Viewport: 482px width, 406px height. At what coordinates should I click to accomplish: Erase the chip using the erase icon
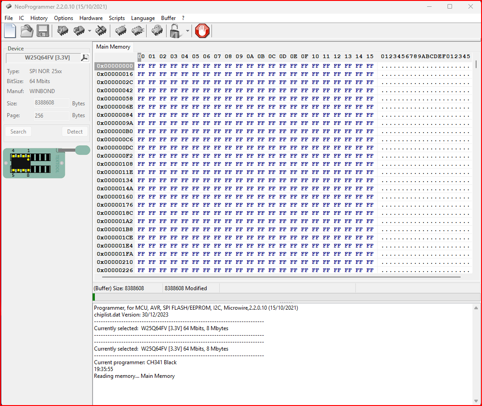(101, 31)
